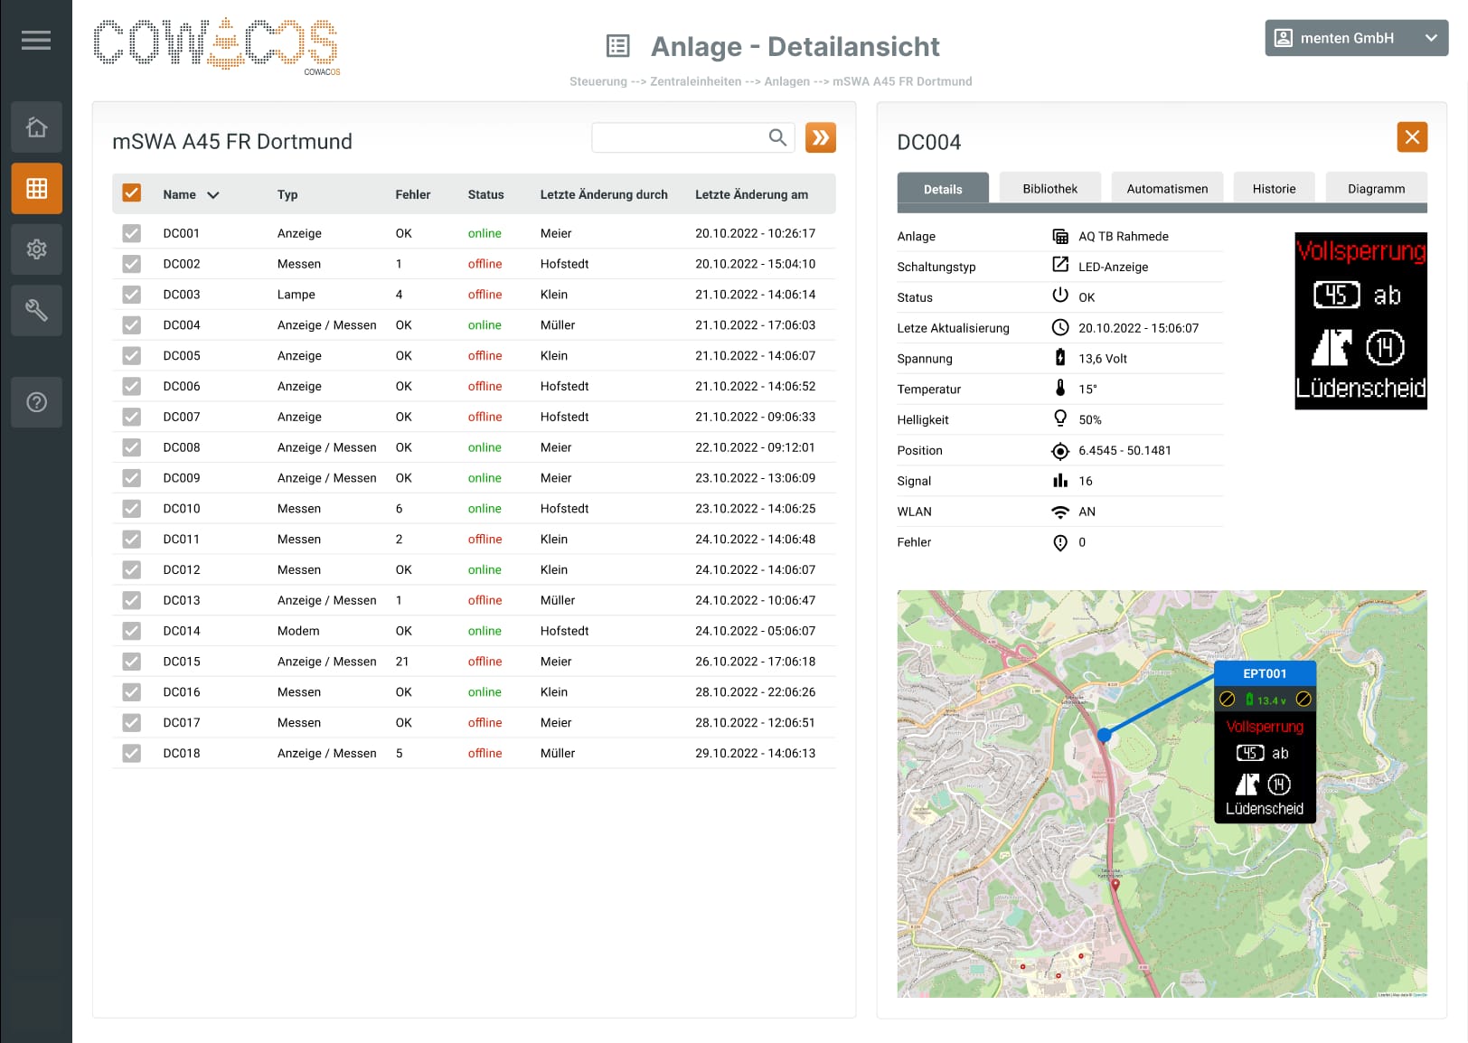Click the Fehler warning icon
This screenshot has height=1043, width=1468.
pos(1060,542)
